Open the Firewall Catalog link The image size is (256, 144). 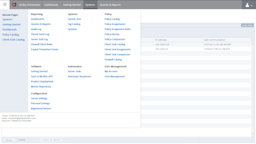113,60
